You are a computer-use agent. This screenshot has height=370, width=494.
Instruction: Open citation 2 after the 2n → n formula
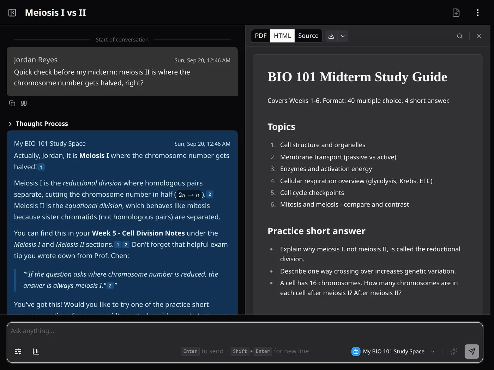pyautogui.click(x=210, y=194)
